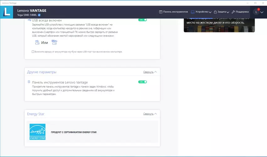Enable the battery charging via USB checkbox

point(33,52)
